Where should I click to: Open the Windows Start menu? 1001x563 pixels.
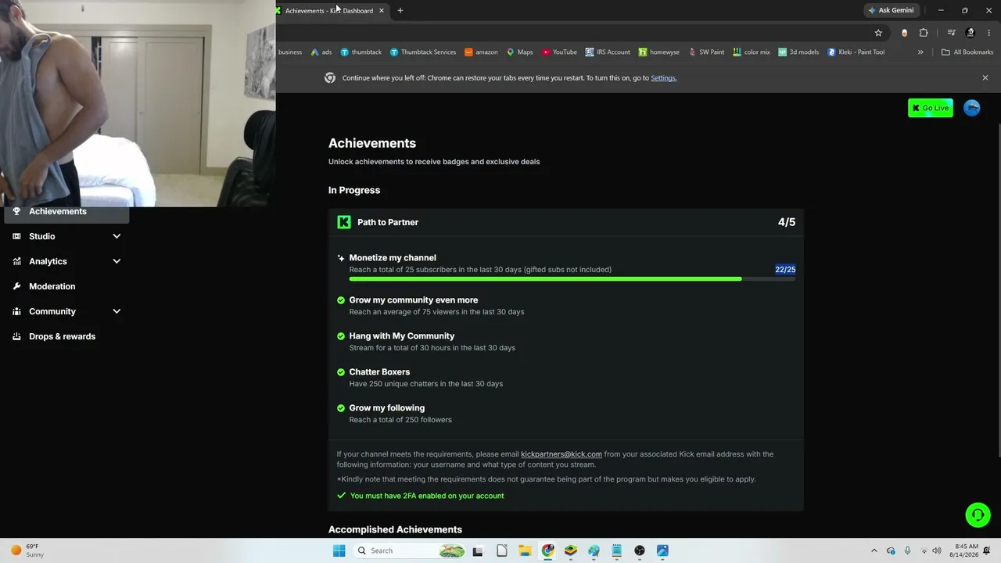coord(339,550)
